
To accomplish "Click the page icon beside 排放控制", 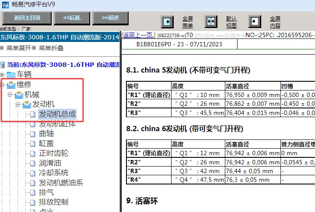I will coord(32,202).
